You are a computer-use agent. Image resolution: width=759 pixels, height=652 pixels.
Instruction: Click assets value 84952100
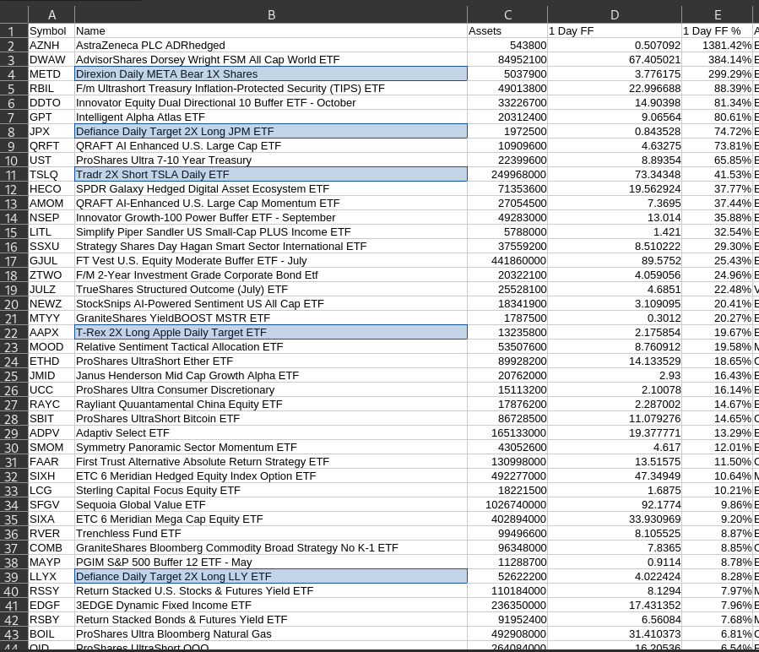[x=507, y=60]
